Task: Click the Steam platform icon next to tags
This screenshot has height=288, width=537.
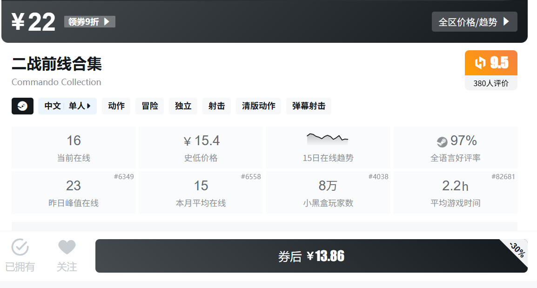Action: tap(22, 106)
